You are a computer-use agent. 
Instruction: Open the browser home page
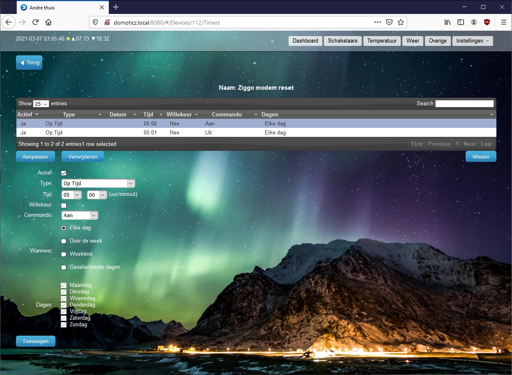[48, 22]
